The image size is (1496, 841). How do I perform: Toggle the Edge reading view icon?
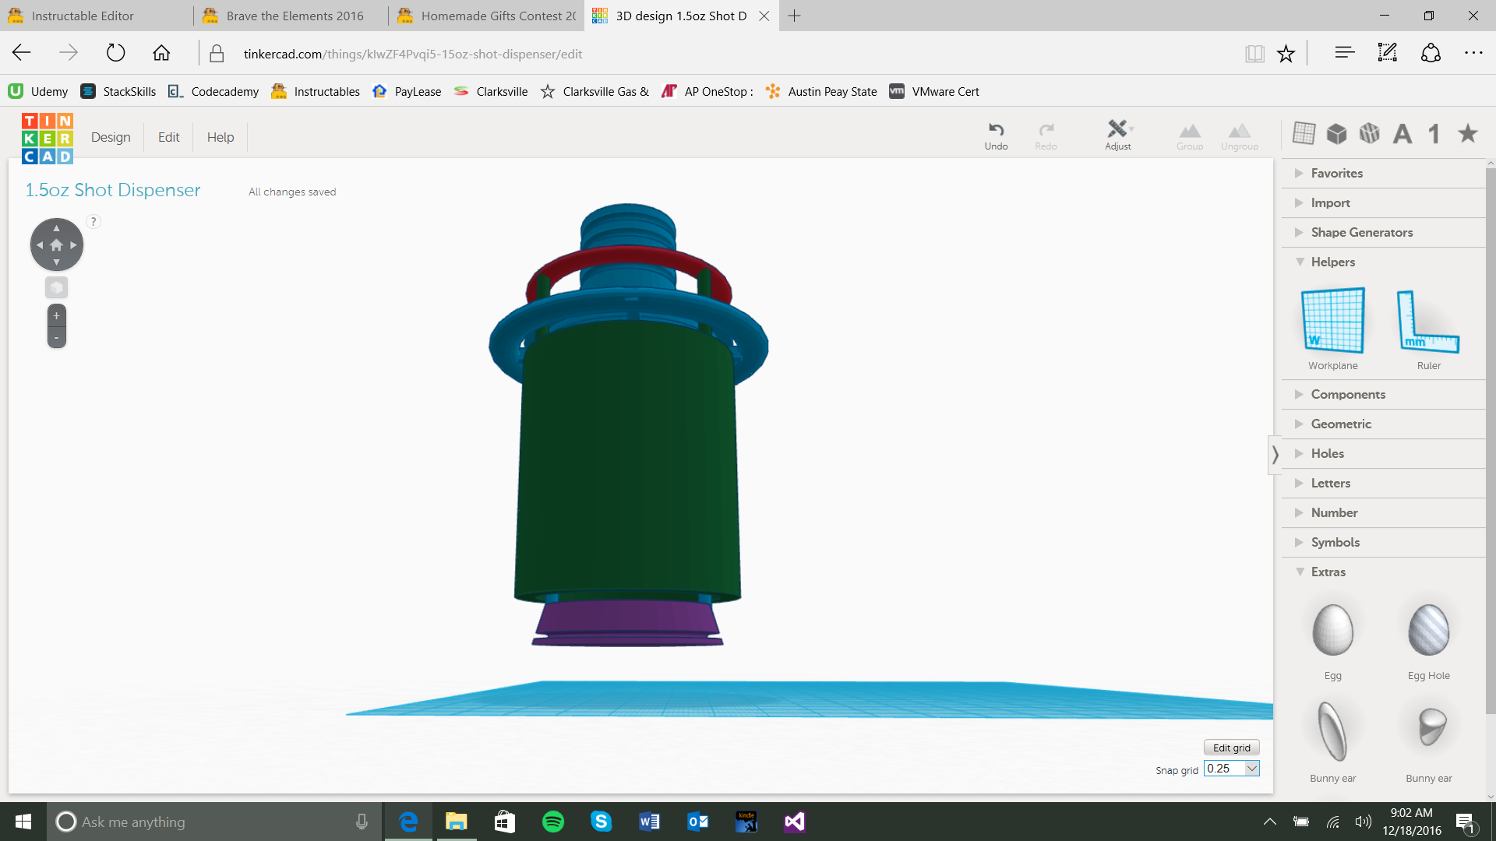coord(1254,54)
